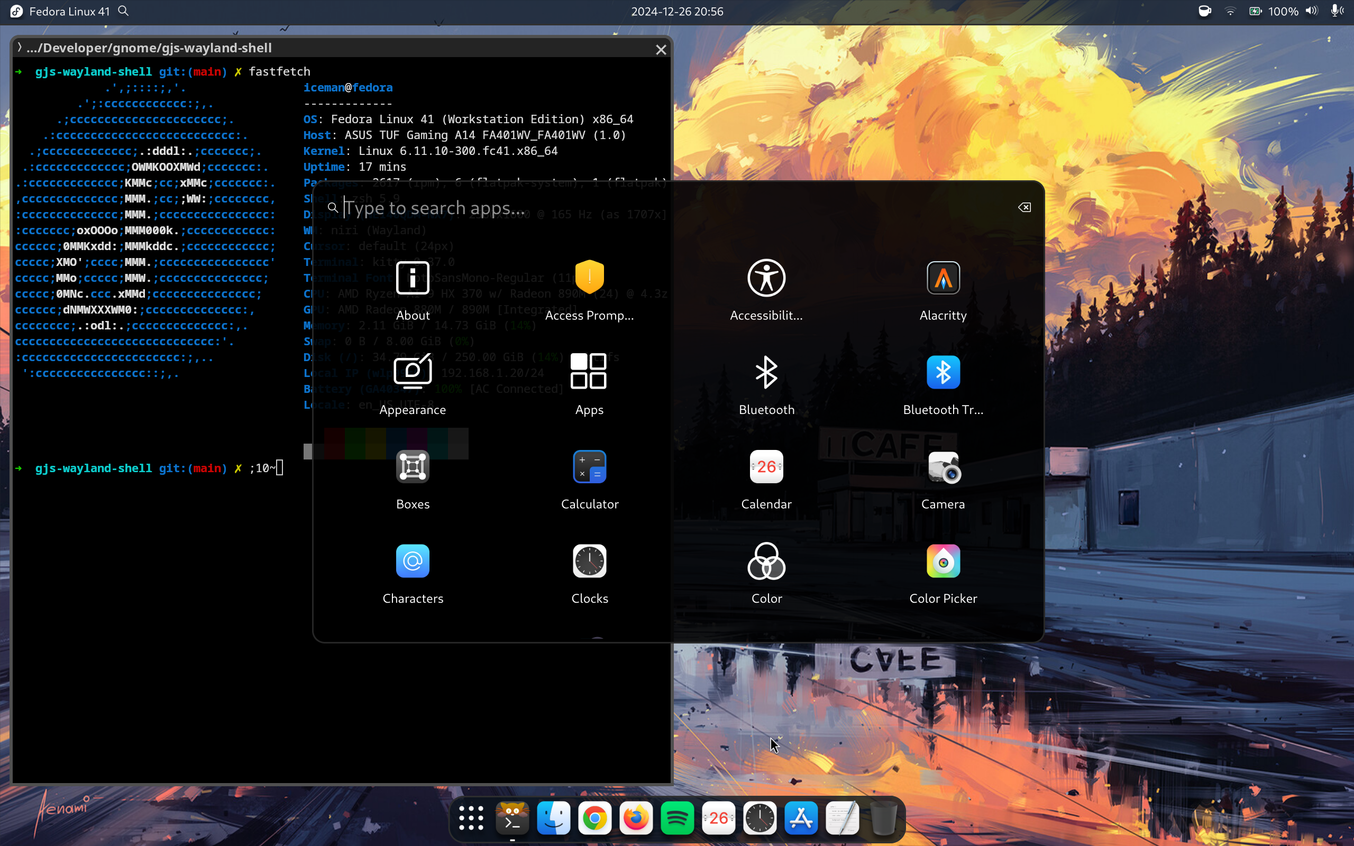
Task: Open the Appearance settings
Action: tap(413, 373)
